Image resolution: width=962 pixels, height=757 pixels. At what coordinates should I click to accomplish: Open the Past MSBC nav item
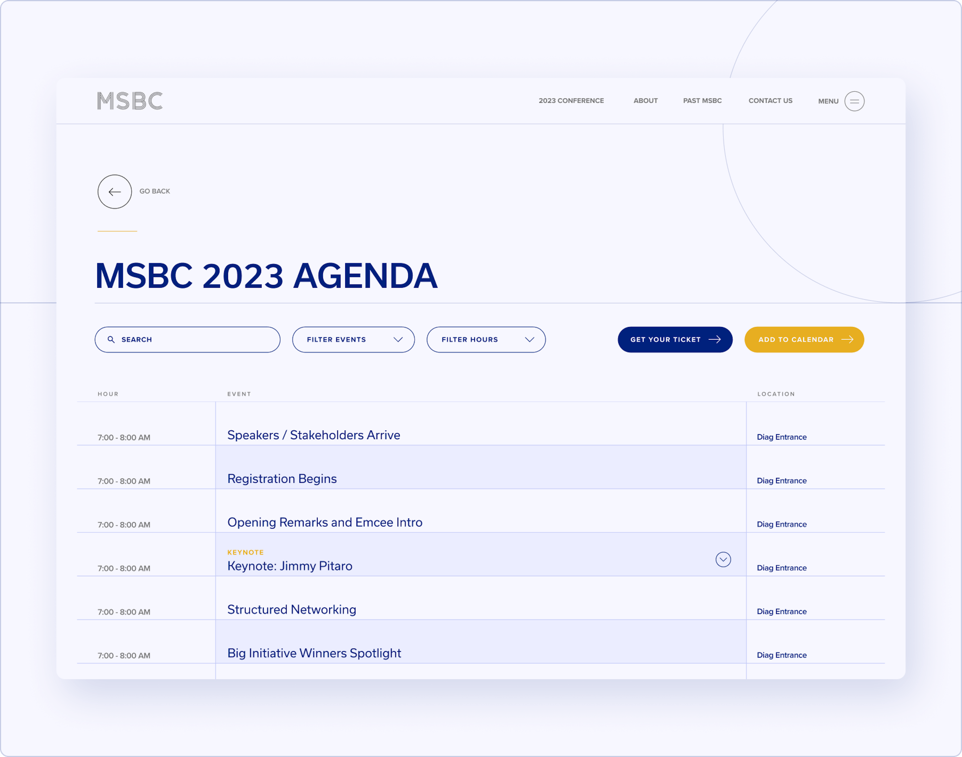click(x=702, y=101)
